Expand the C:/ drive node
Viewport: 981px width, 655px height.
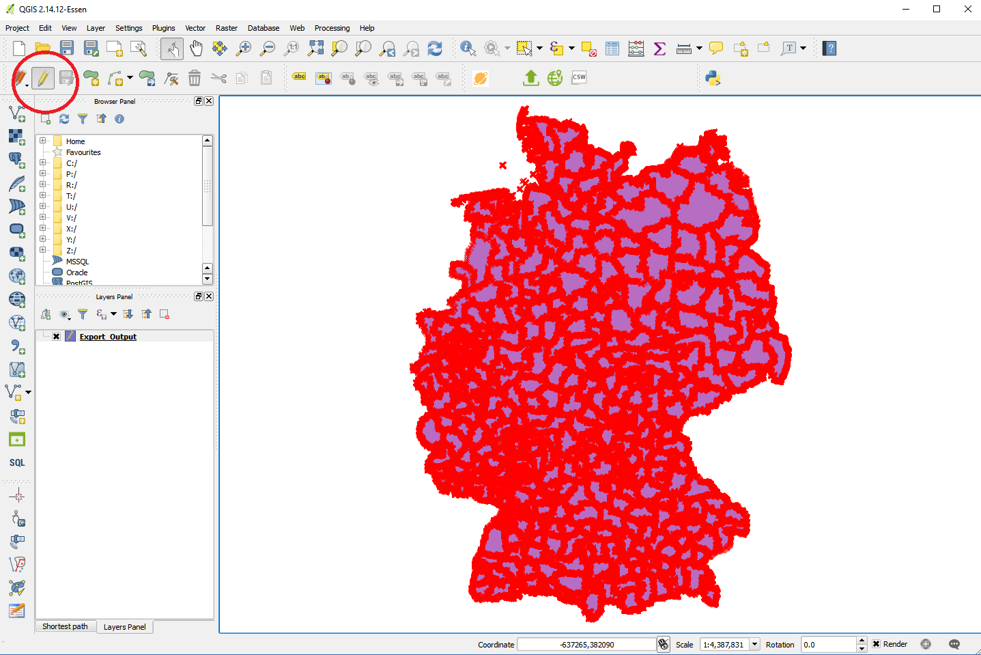42,163
